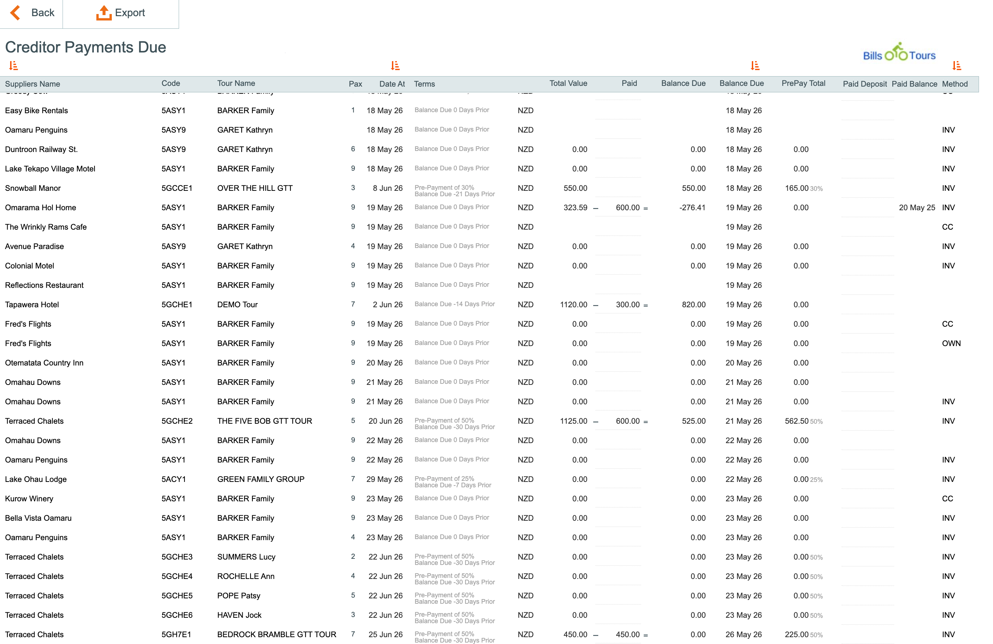This screenshot has width=993, height=644.
Task: Sort by Suppliers Name using sort icon
Action: [x=13, y=65]
